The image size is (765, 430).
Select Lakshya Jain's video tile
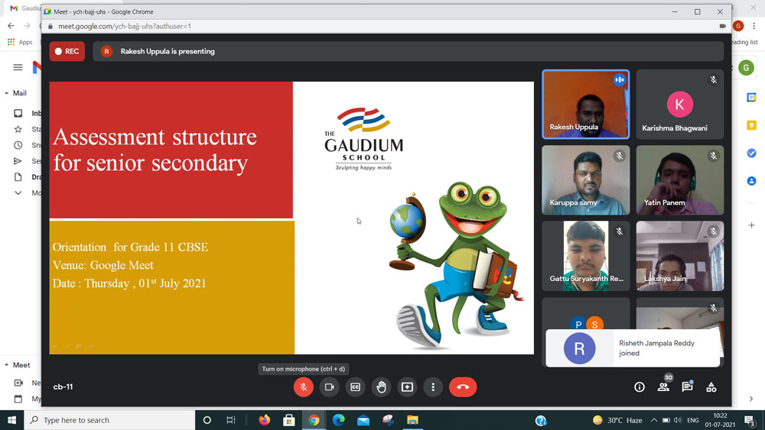(679, 256)
